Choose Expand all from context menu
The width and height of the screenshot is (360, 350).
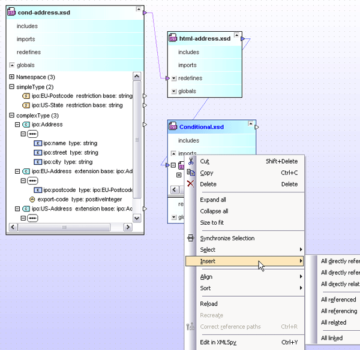pyautogui.click(x=214, y=200)
